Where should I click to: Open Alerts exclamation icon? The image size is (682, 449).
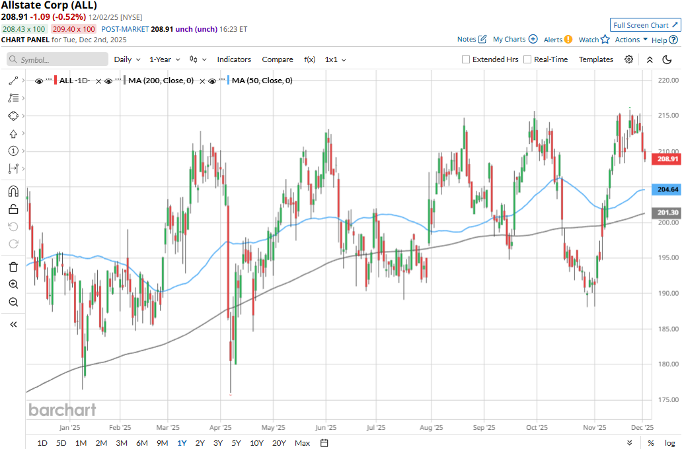(568, 40)
